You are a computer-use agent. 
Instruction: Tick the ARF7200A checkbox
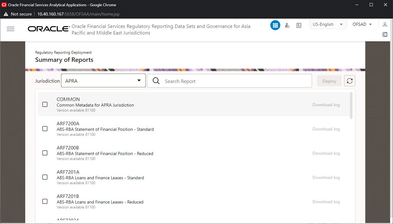[45, 129]
